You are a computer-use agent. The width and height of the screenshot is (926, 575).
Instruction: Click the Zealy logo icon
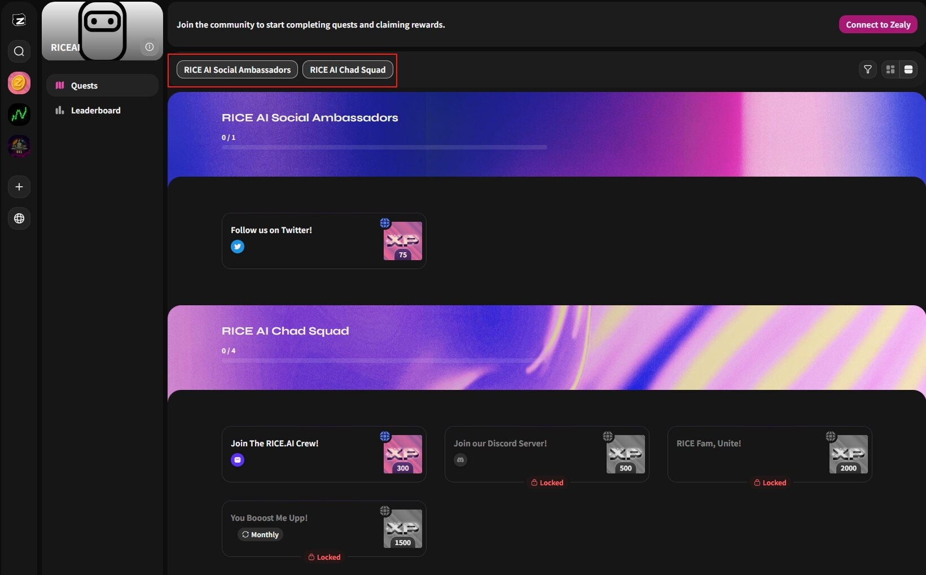click(19, 20)
